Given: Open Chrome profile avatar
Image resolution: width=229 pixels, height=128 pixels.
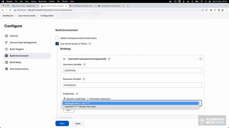Looking at the screenshot, I should (223, 10).
